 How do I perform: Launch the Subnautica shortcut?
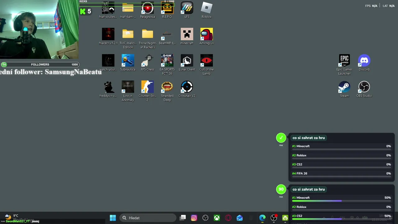point(128,63)
